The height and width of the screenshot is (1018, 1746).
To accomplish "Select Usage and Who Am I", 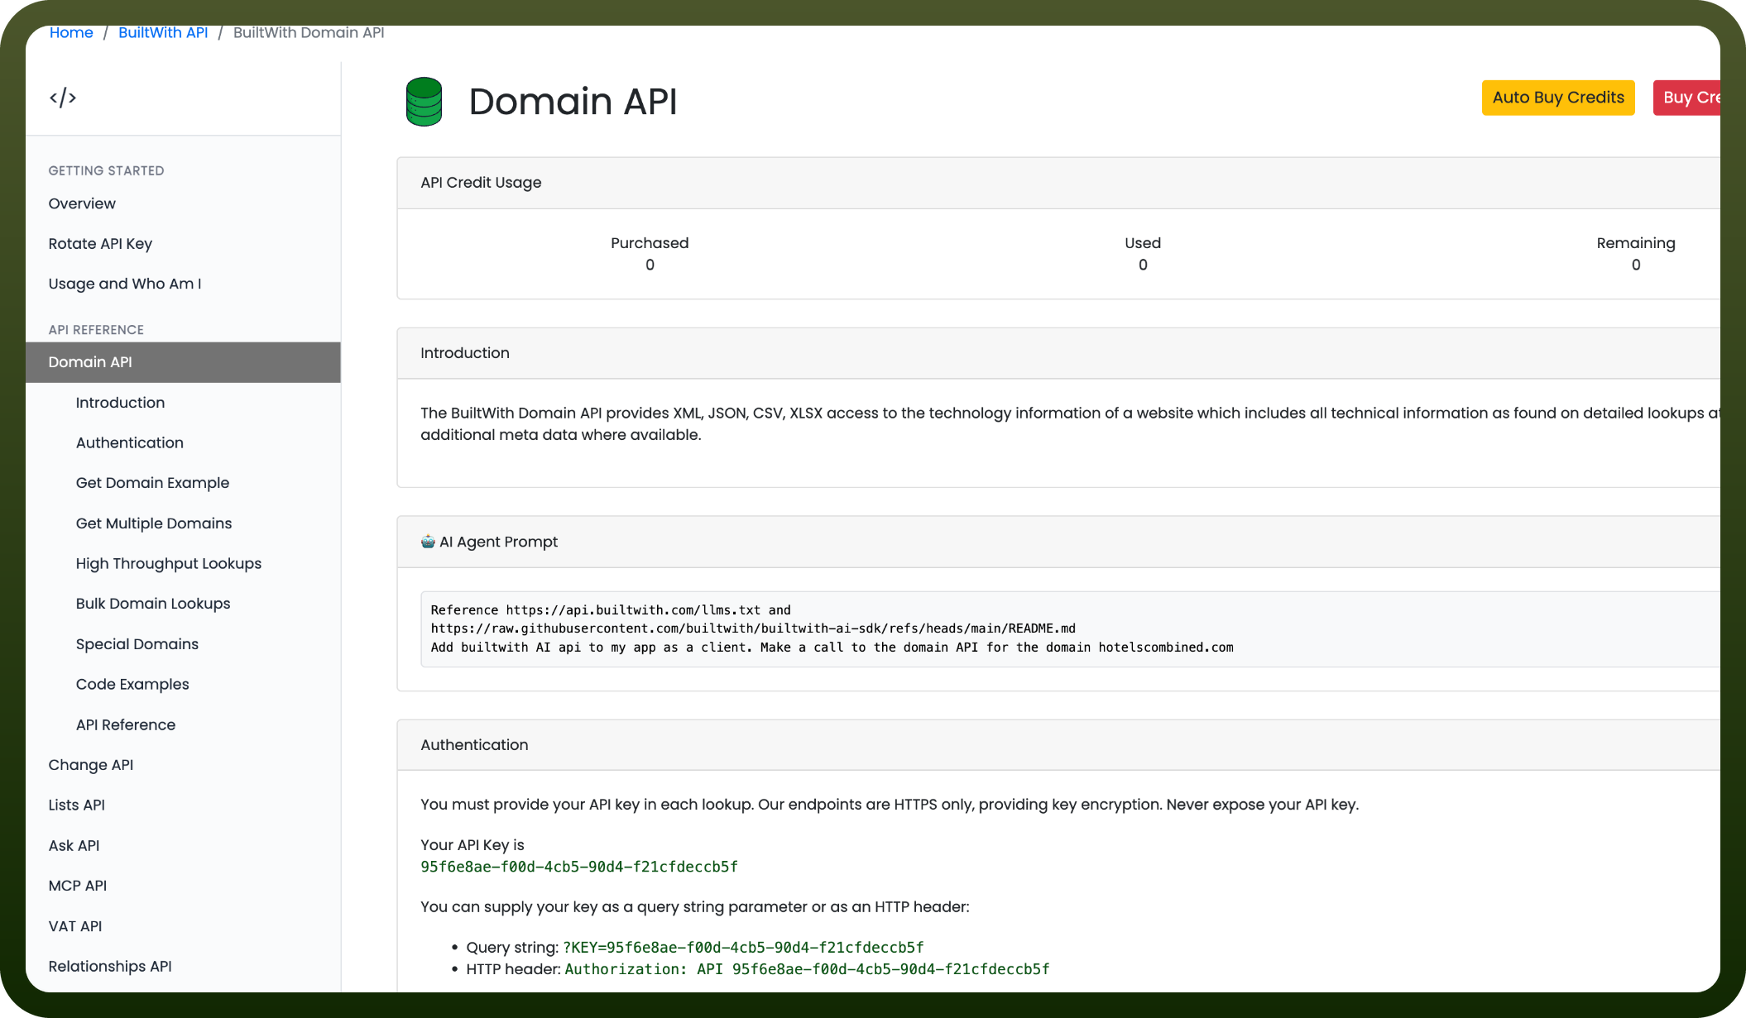I will click(125, 284).
